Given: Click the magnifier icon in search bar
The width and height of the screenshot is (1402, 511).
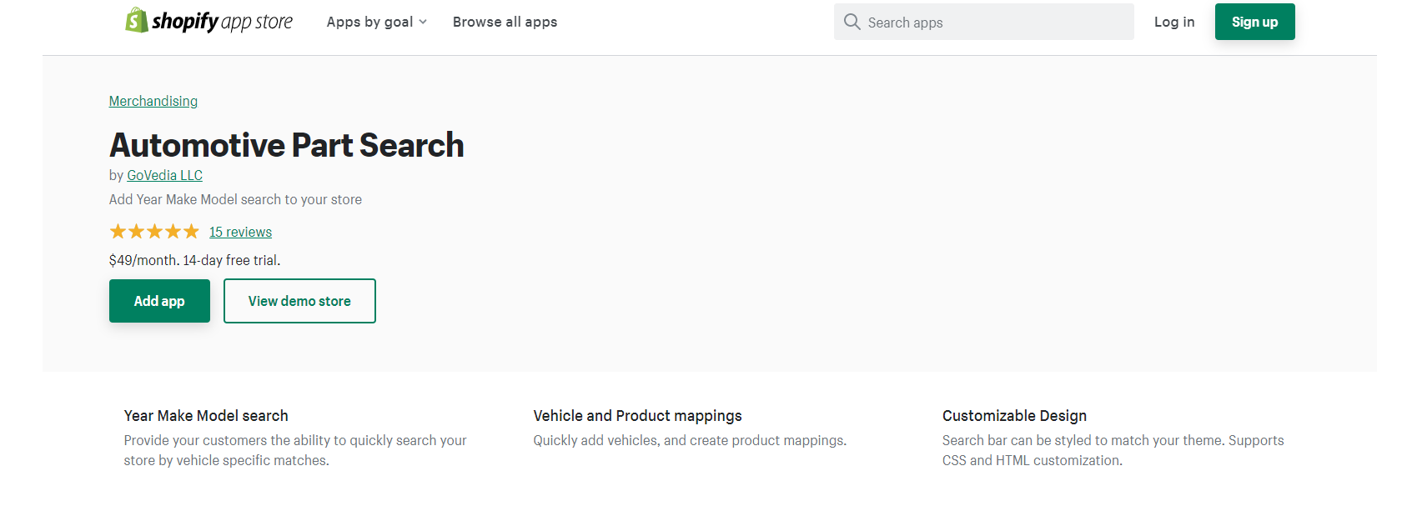Looking at the screenshot, I should (852, 22).
